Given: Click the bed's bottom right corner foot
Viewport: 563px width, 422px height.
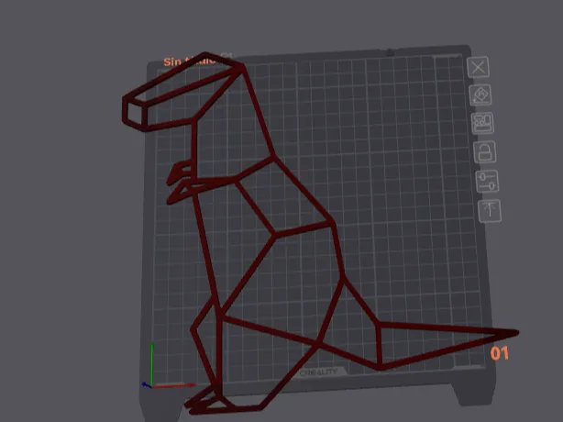Looking at the screenshot, I should coord(474,394).
